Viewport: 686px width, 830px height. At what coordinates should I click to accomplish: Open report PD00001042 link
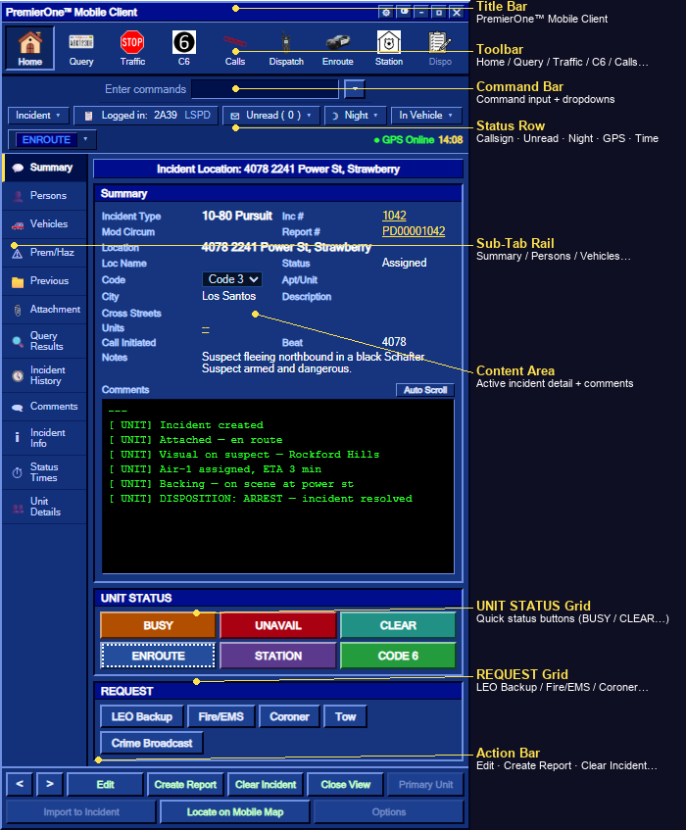pyautogui.click(x=414, y=231)
